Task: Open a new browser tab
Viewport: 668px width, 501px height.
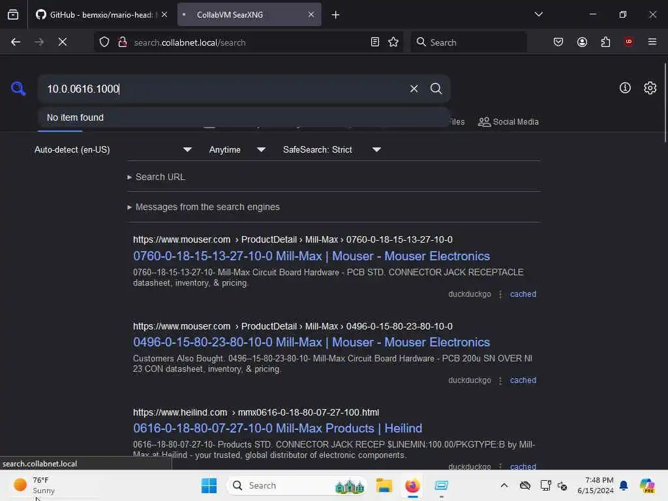Action: [335, 15]
